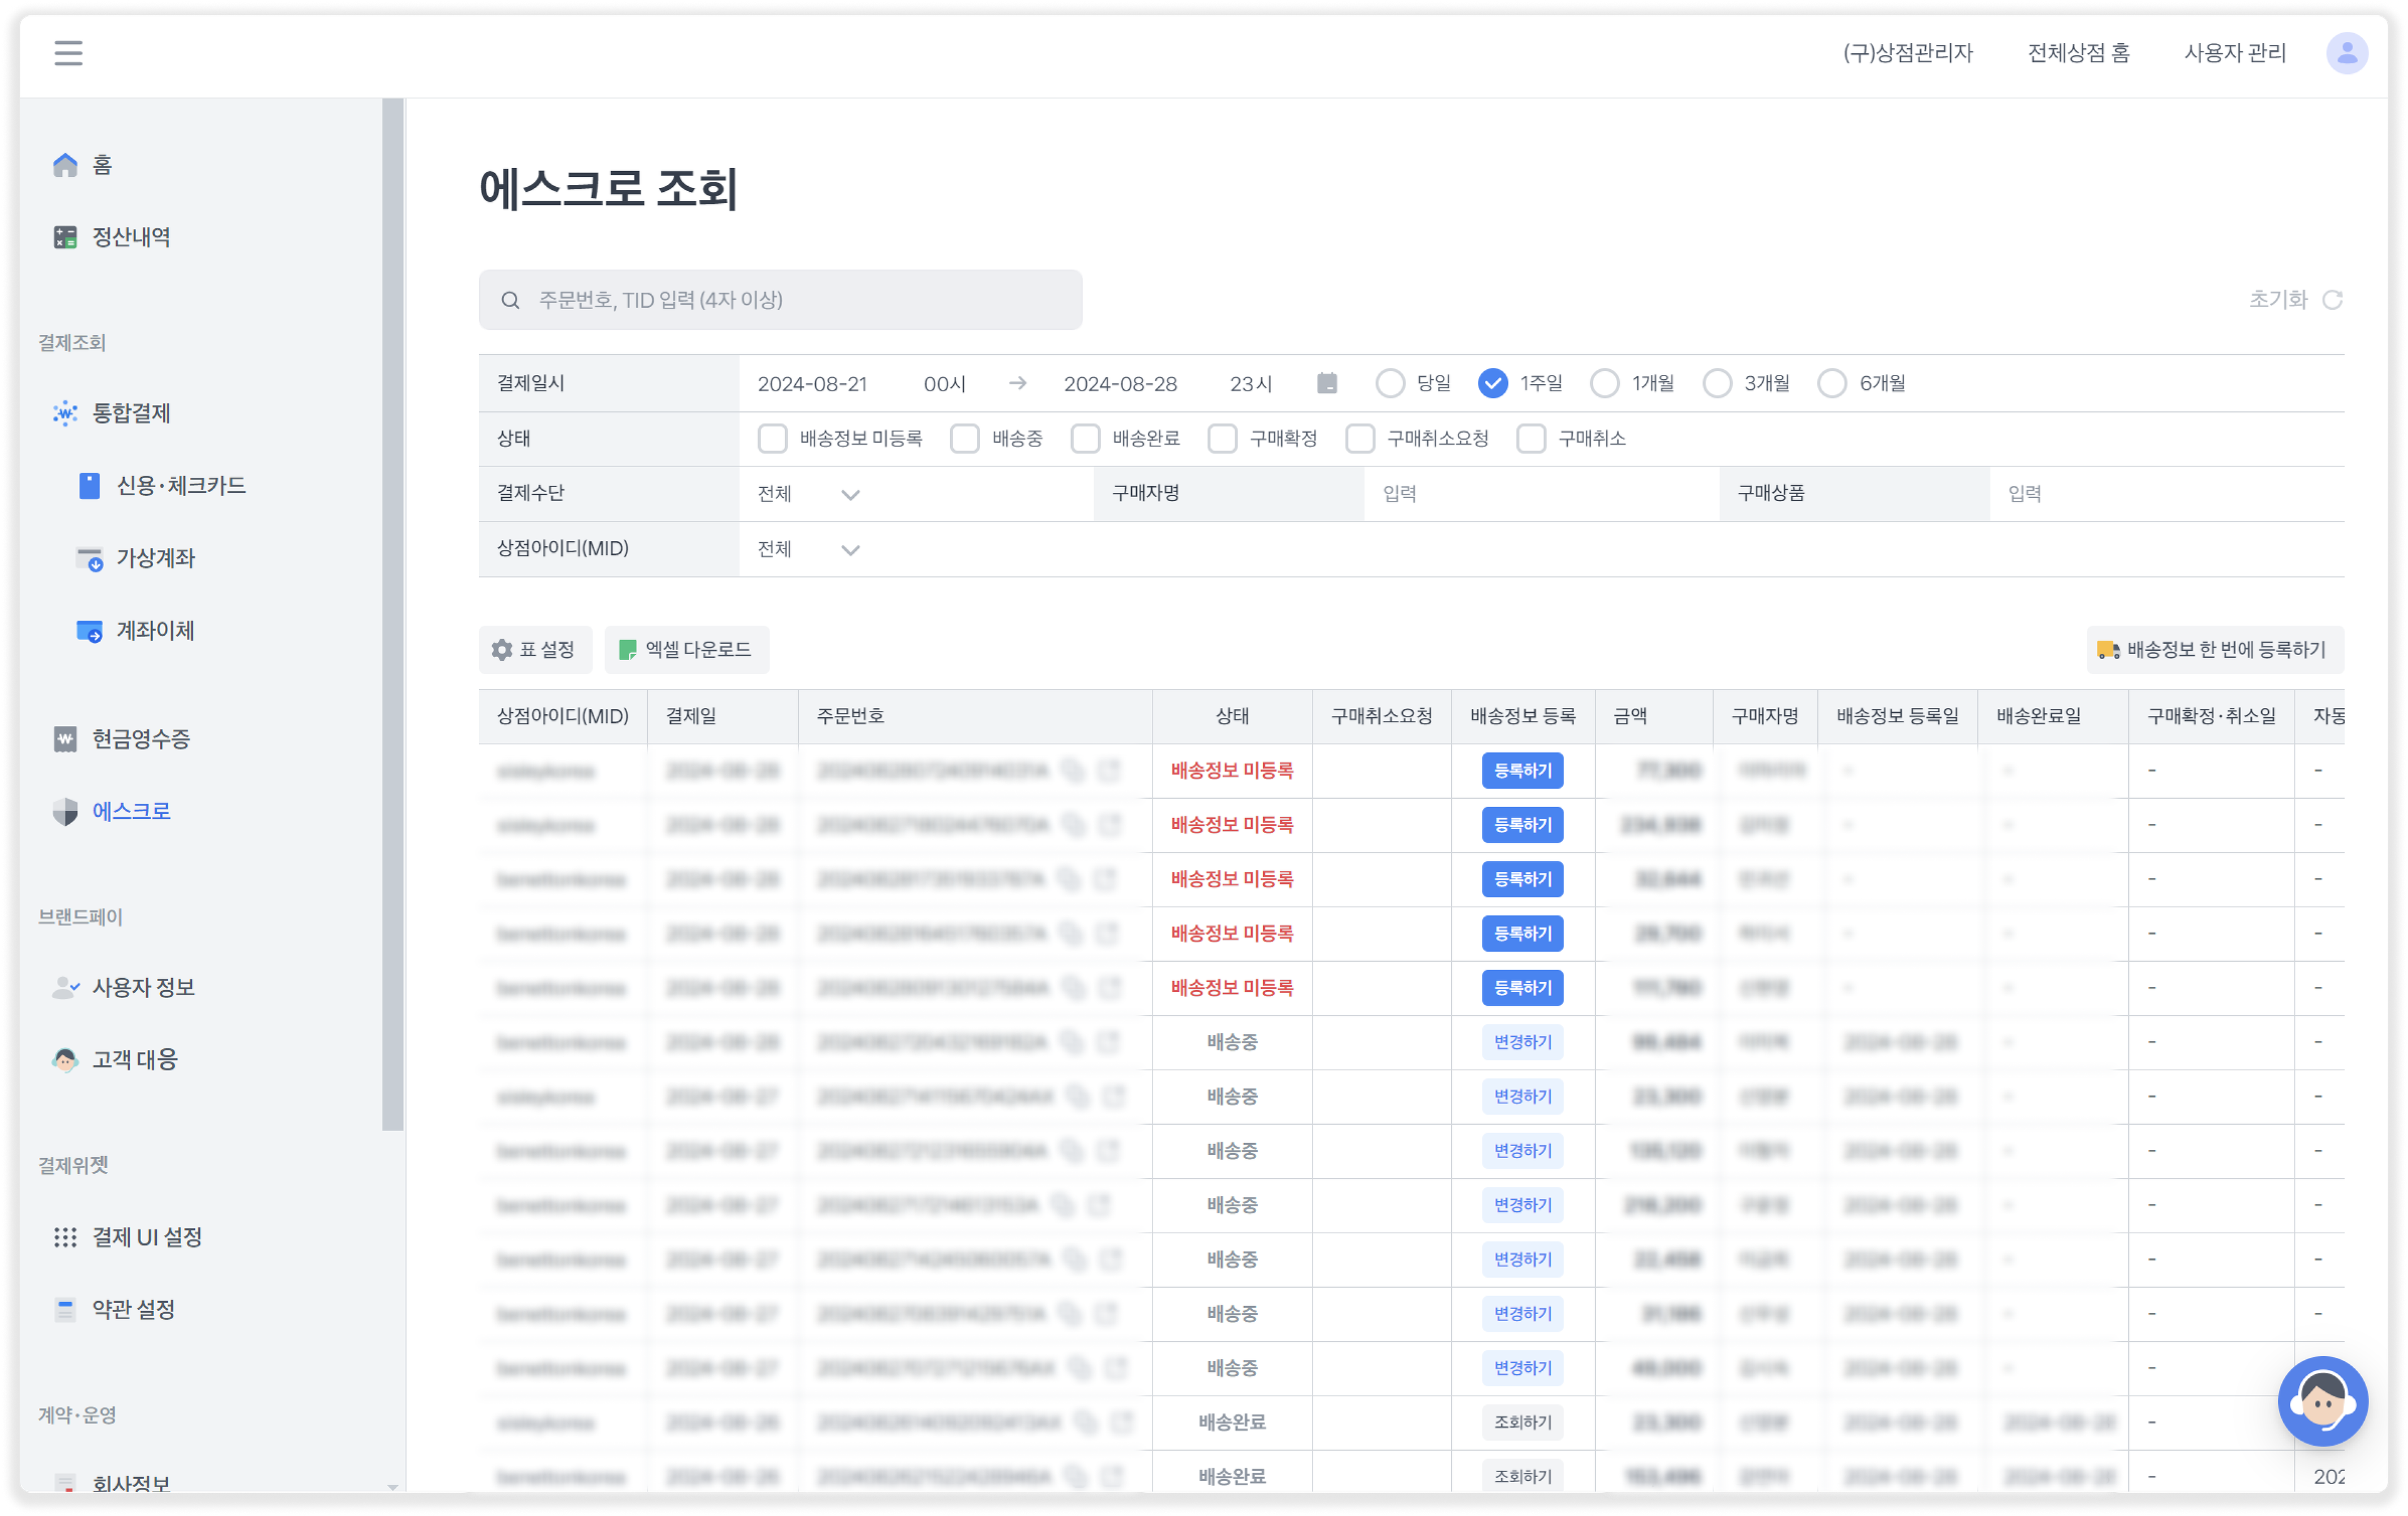Expand the 결제수단 전체 dropdown
This screenshot has width=2408, height=1516.
(x=808, y=494)
